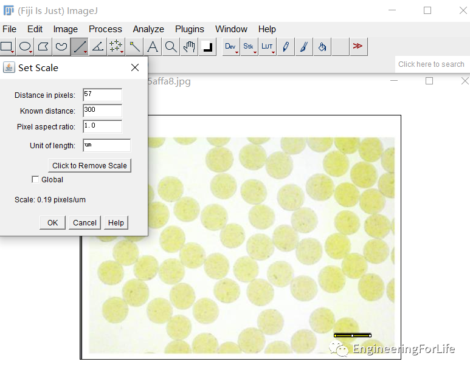Select the Magnifying glass tool
Screen dimensions: 470x370
click(x=171, y=47)
